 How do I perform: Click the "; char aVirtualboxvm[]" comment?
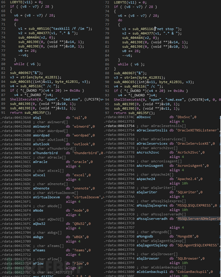pyautogui.click(x=55, y=193)
